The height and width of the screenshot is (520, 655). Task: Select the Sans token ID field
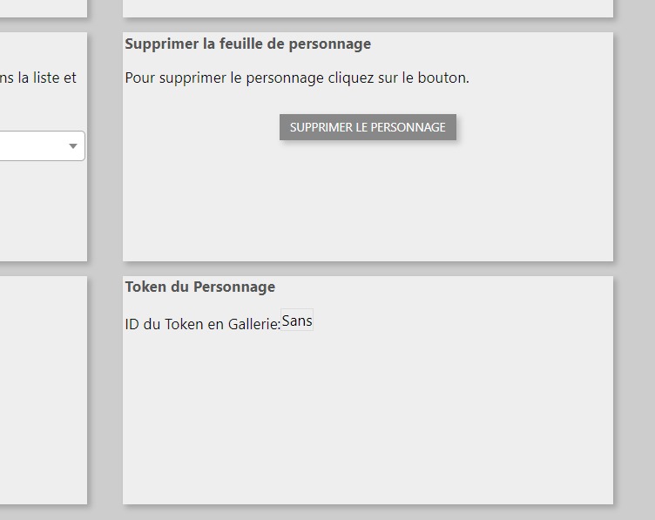click(297, 321)
